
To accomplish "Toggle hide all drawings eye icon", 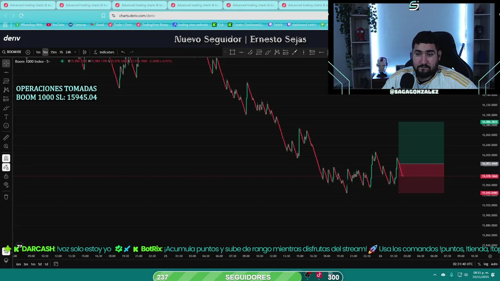I will (6, 185).
